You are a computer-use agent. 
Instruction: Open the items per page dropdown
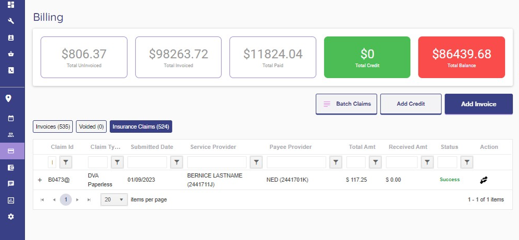pos(114,199)
